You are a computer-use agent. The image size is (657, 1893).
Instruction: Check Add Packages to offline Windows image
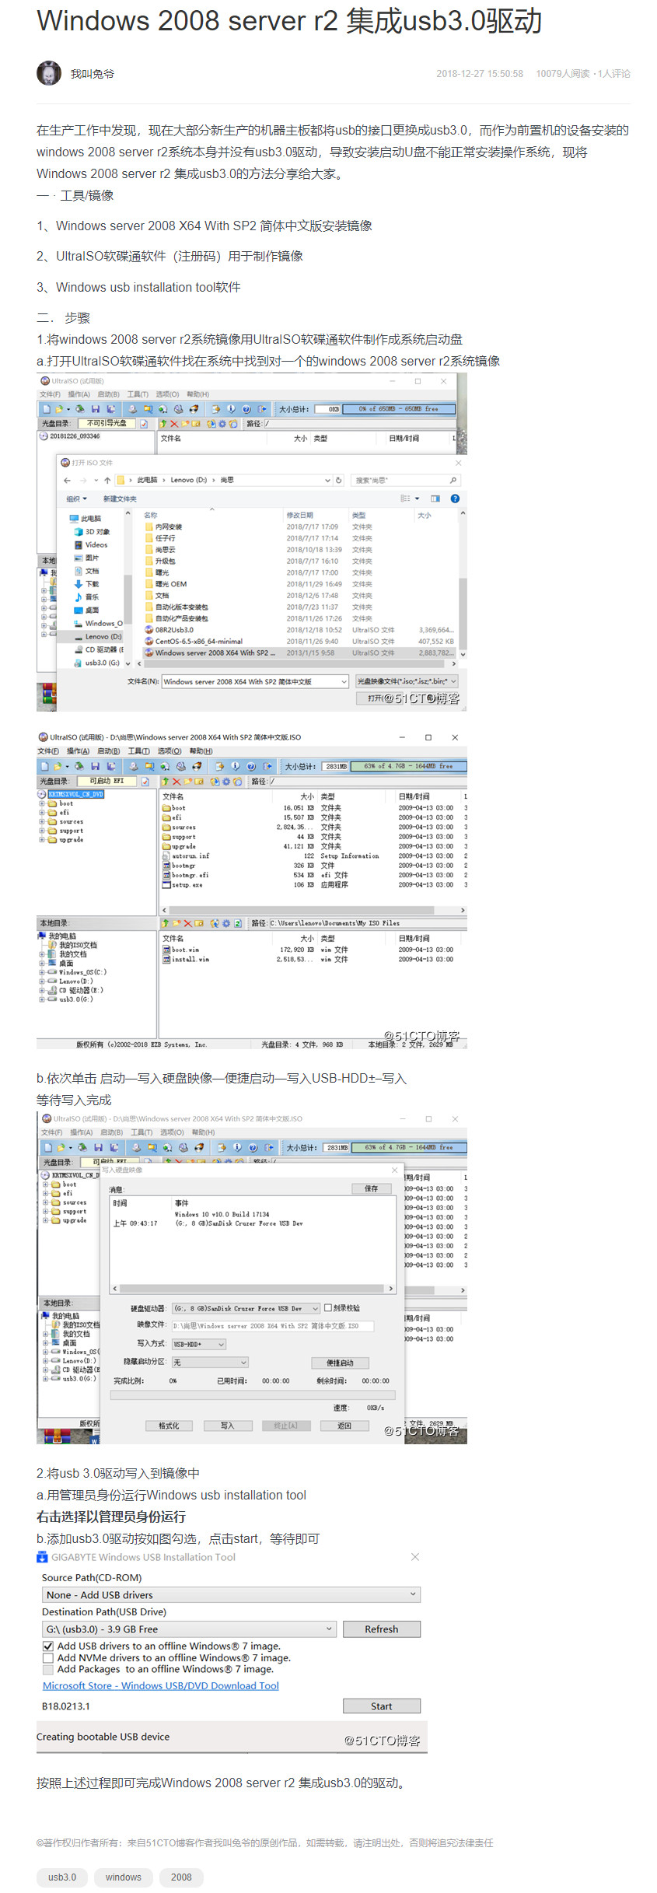point(48,1669)
